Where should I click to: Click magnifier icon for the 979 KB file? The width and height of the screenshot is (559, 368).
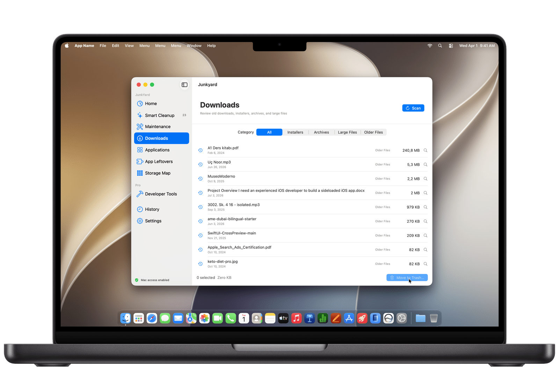426,207
